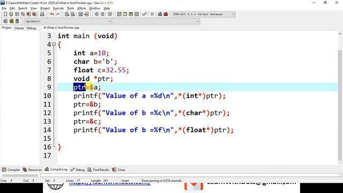Open the Compiler bottom panel tab
This screenshot has width=343, height=193.
(x=11, y=169)
